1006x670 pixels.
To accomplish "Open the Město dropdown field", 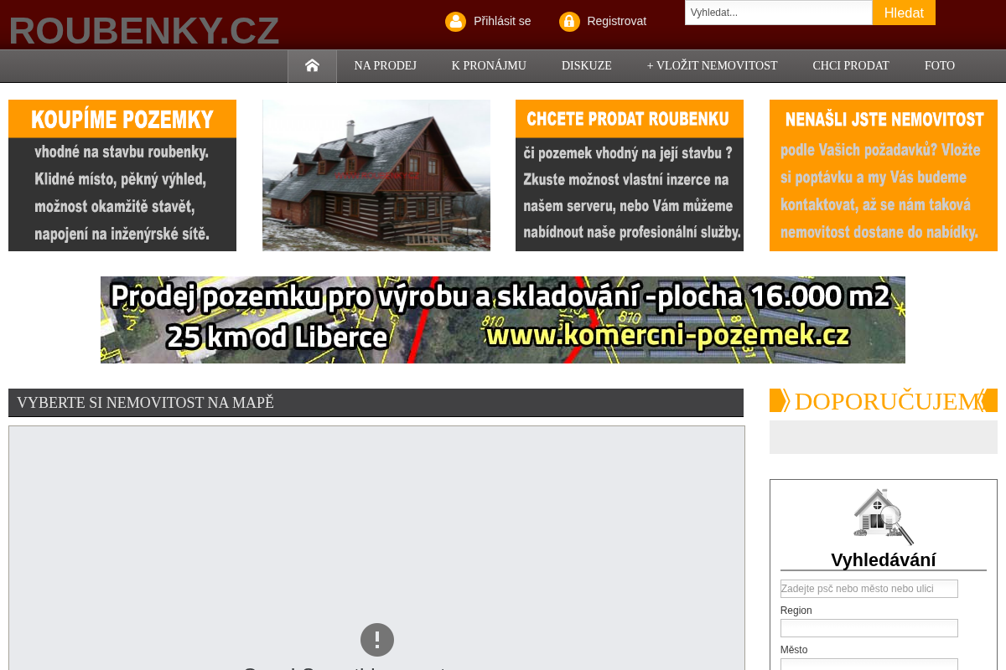I will tap(869, 665).
